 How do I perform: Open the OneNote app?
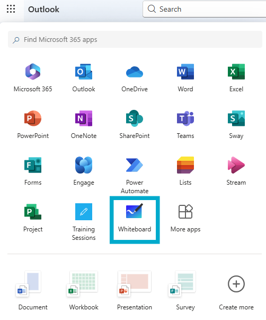coord(84,125)
